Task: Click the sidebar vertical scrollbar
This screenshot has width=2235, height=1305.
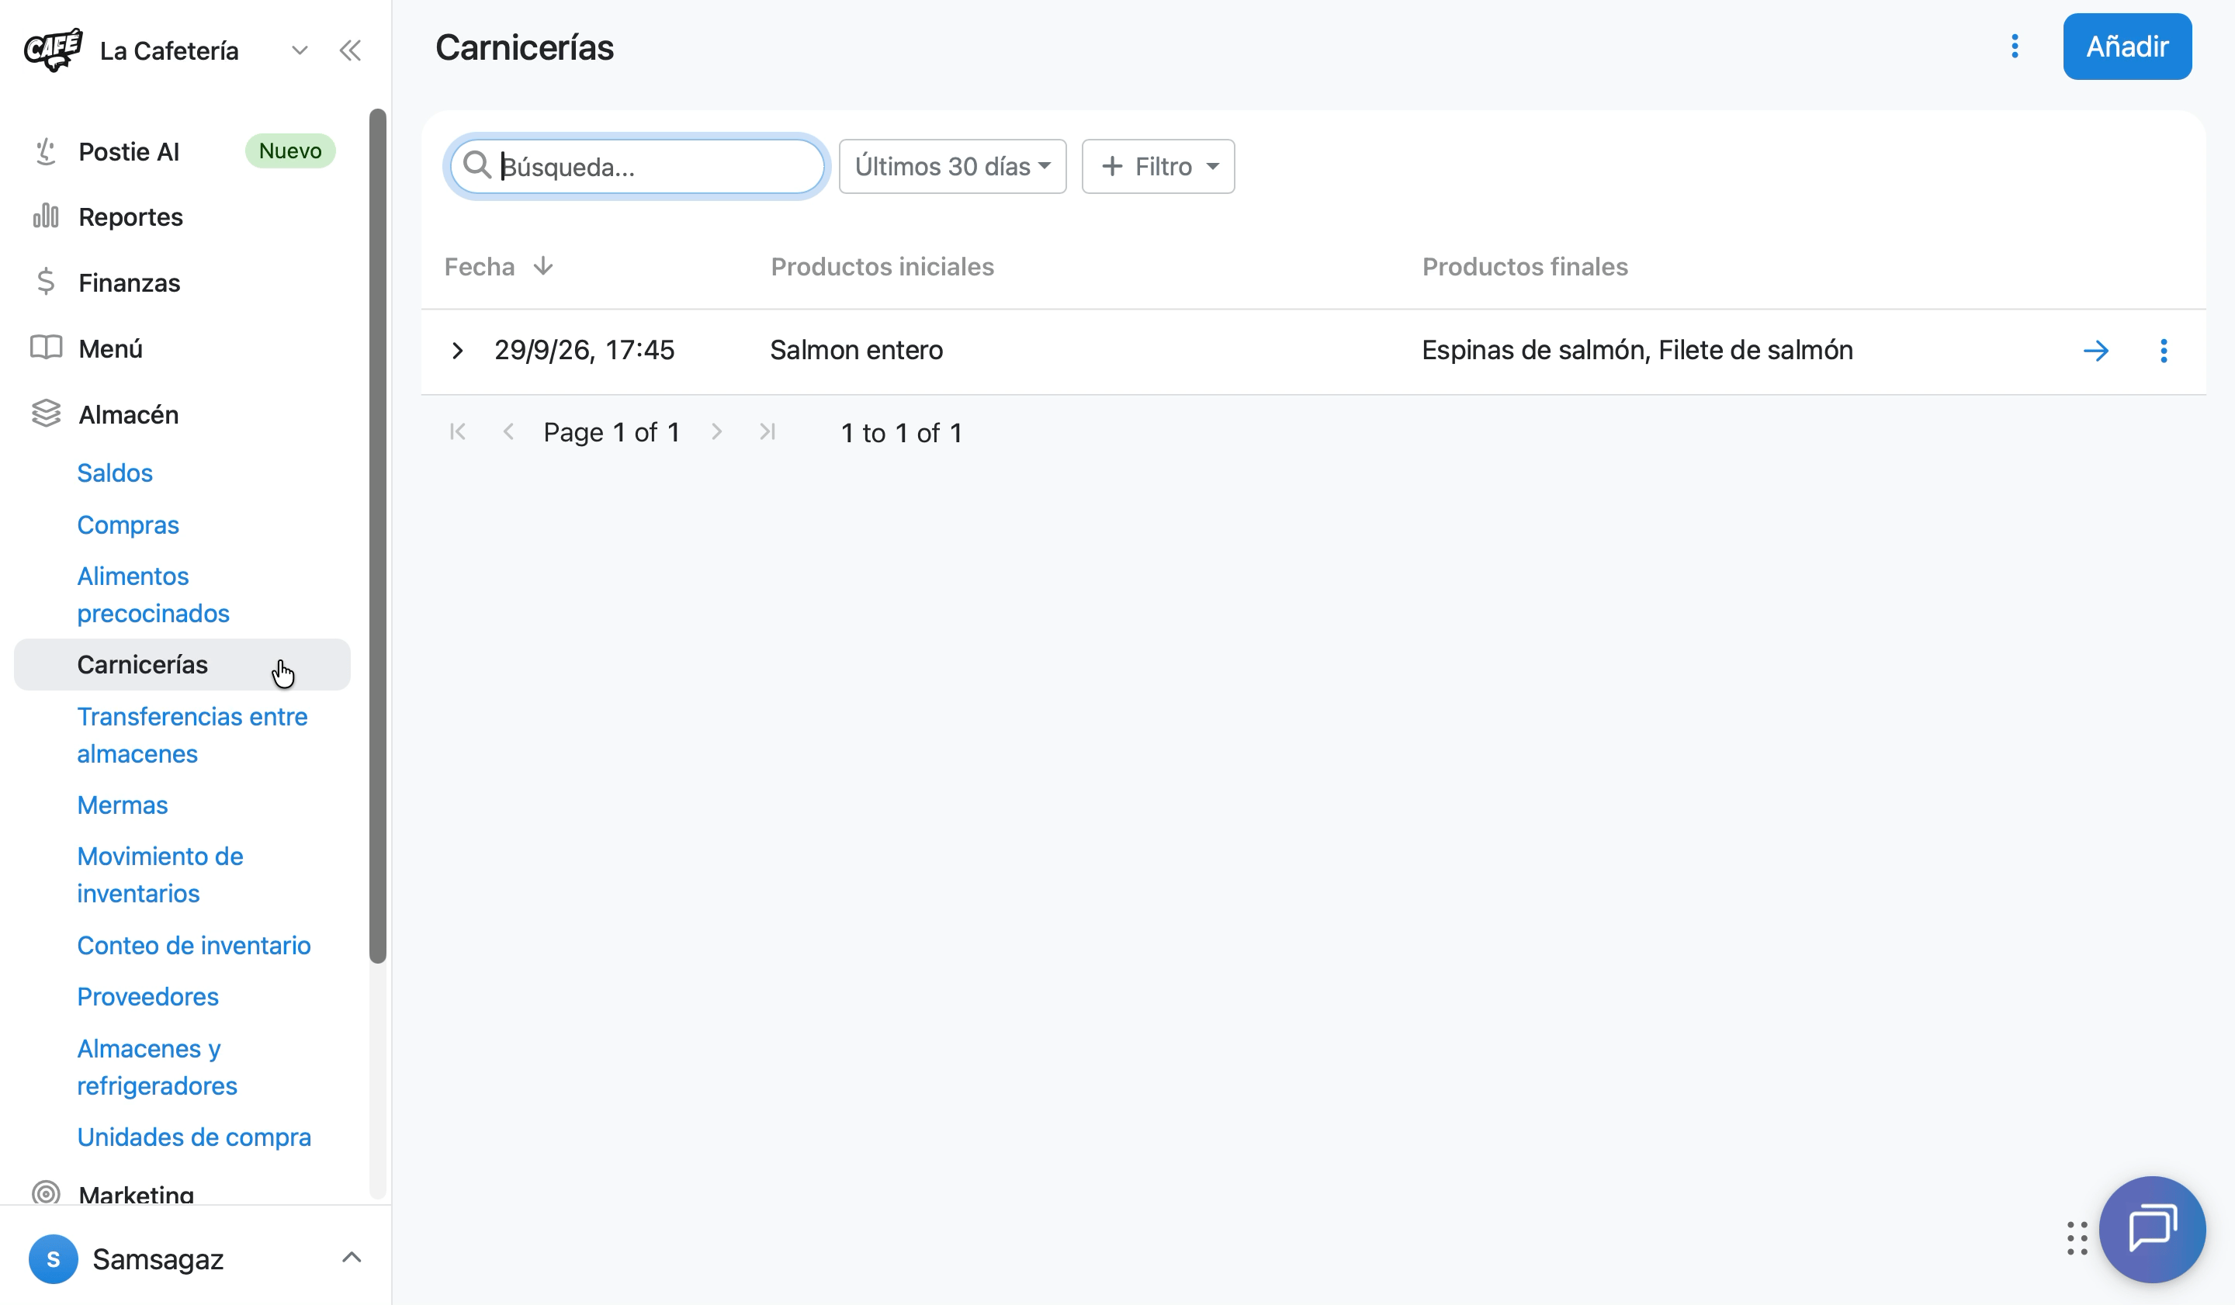Action: click(x=378, y=535)
